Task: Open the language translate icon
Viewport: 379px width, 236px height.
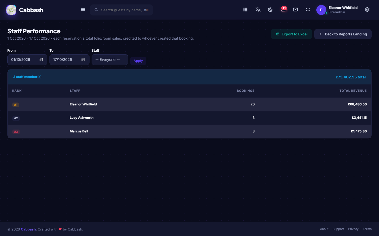Action: click(258, 10)
